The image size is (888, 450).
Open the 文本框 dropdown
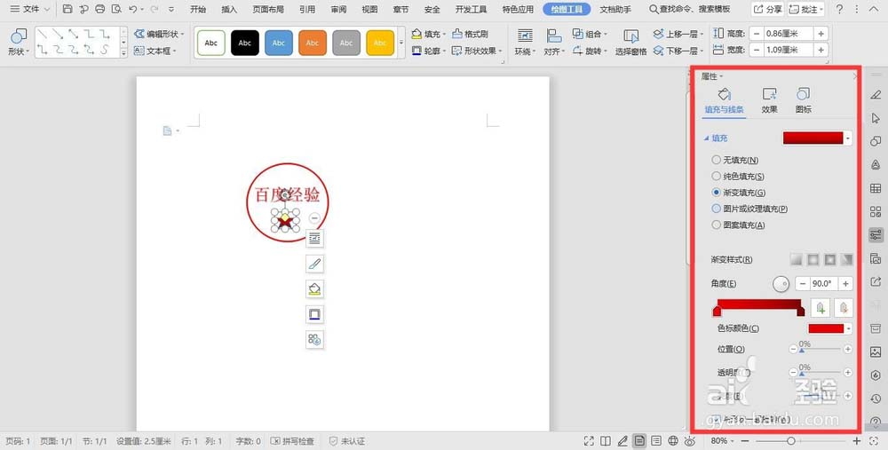pyautogui.click(x=155, y=51)
